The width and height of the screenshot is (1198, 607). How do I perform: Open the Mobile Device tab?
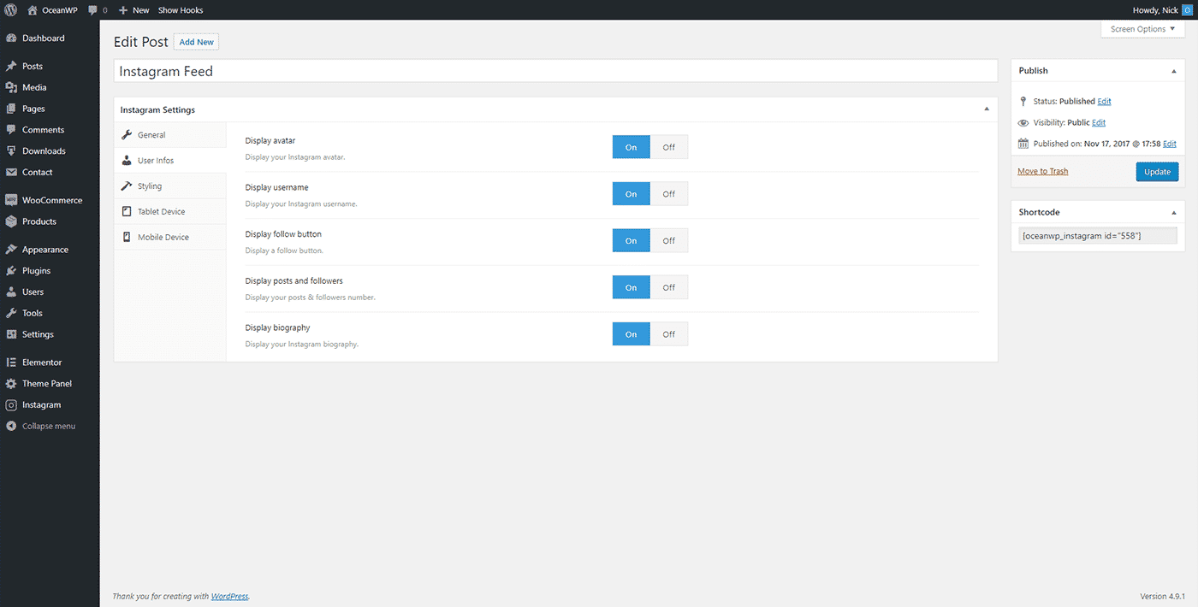click(170, 238)
